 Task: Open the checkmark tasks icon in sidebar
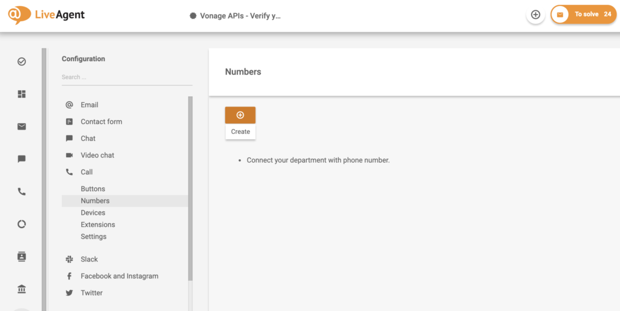pyautogui.click(x=22, y=62)
